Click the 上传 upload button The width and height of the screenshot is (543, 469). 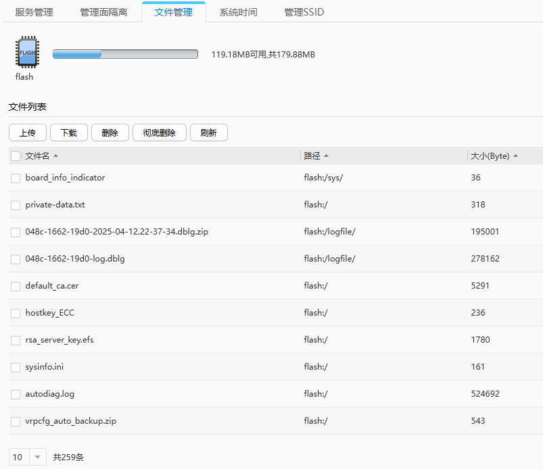(28, 133)
